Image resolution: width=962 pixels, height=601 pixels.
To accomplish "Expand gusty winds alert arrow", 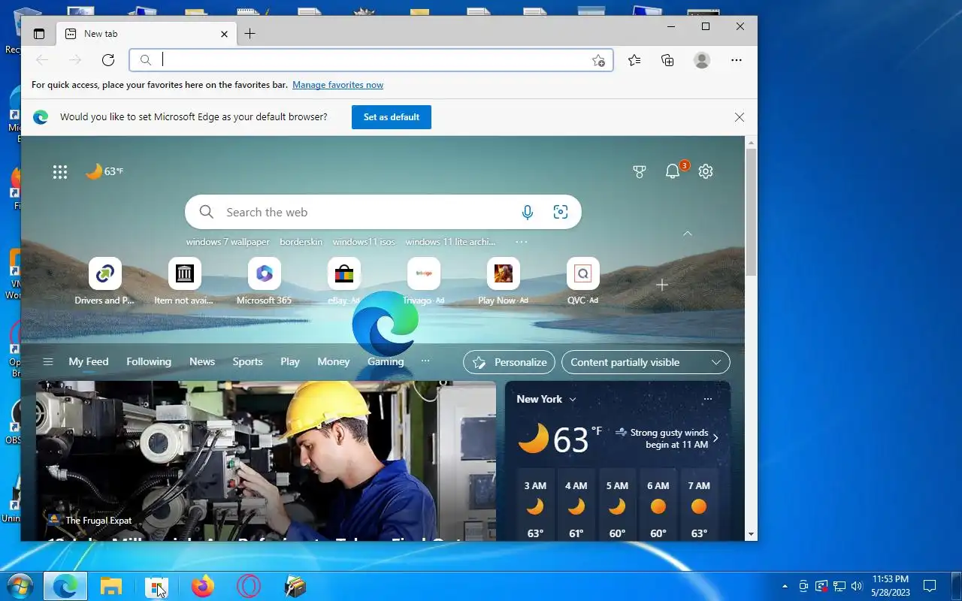I will pos(715,438).
